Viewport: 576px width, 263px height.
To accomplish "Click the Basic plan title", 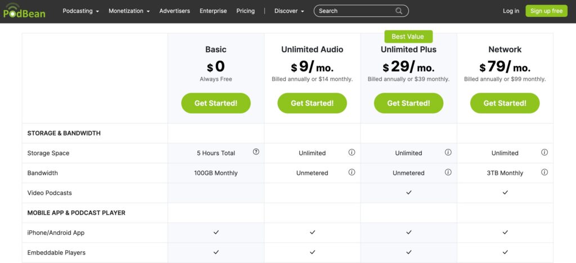I will (216, 49).
